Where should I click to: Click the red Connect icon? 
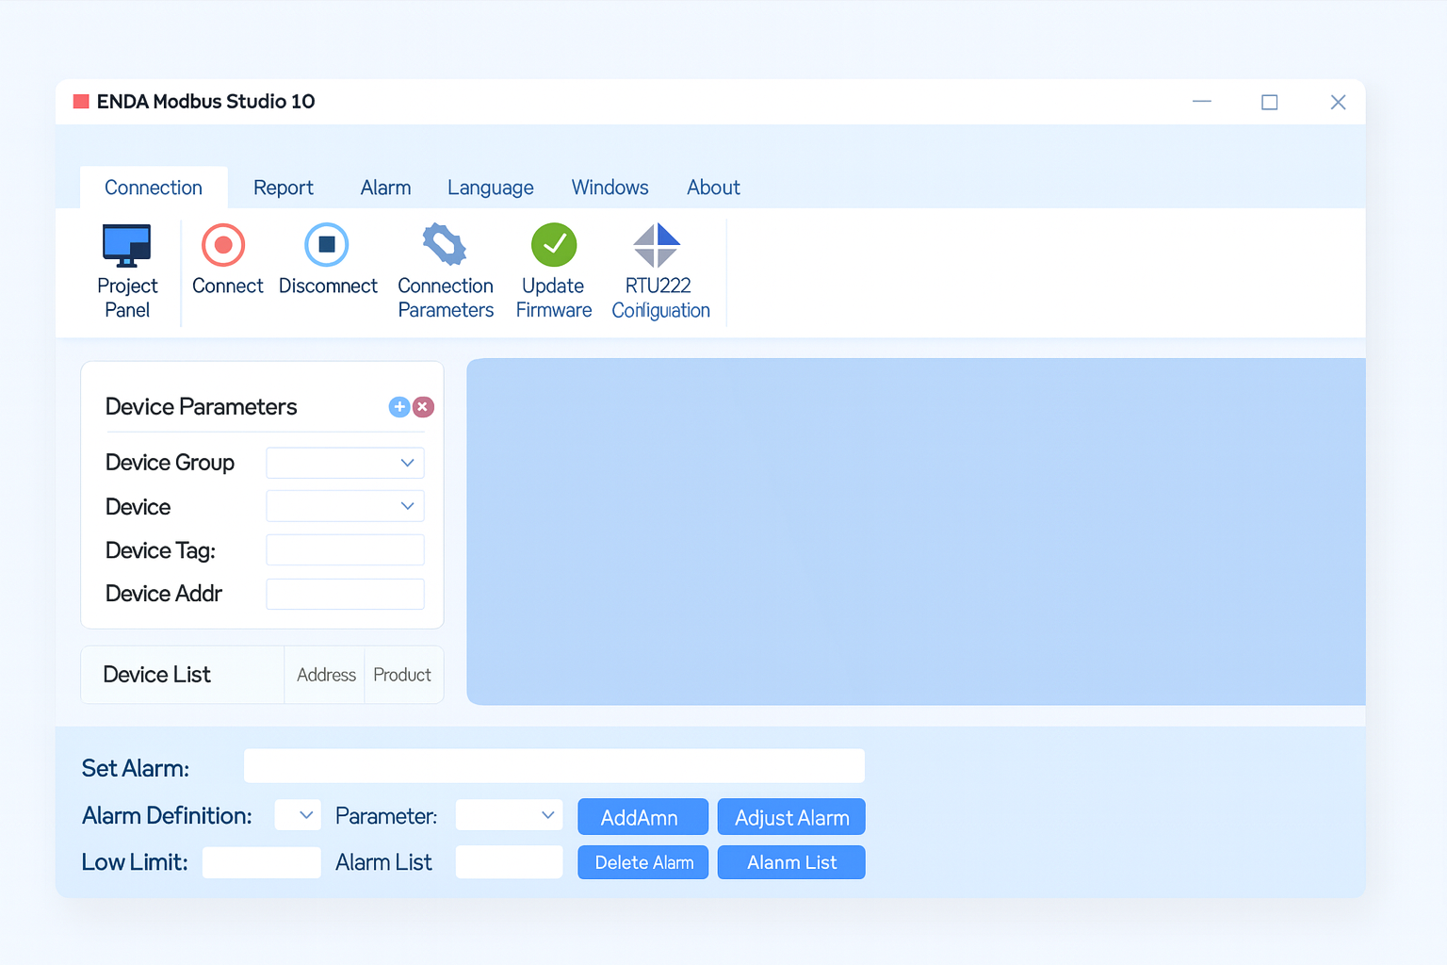coord(223,245)
